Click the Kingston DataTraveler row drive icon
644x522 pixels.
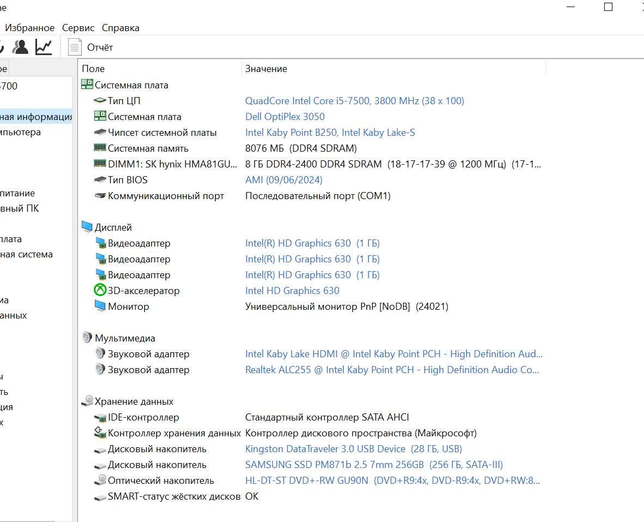tap(100, 450)
